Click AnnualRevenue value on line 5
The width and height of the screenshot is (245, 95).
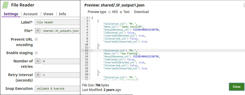[x=146, y=30]
